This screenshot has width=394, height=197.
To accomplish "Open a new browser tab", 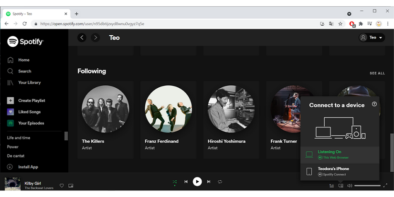I will 76,14.
